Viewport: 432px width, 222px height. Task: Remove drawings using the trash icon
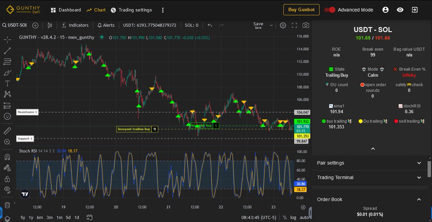pos(7,205)
